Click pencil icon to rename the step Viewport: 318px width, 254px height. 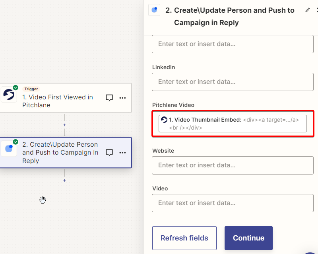pos(307,10)
